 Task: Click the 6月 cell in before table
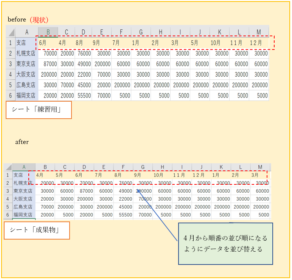[x=48, y=43]
